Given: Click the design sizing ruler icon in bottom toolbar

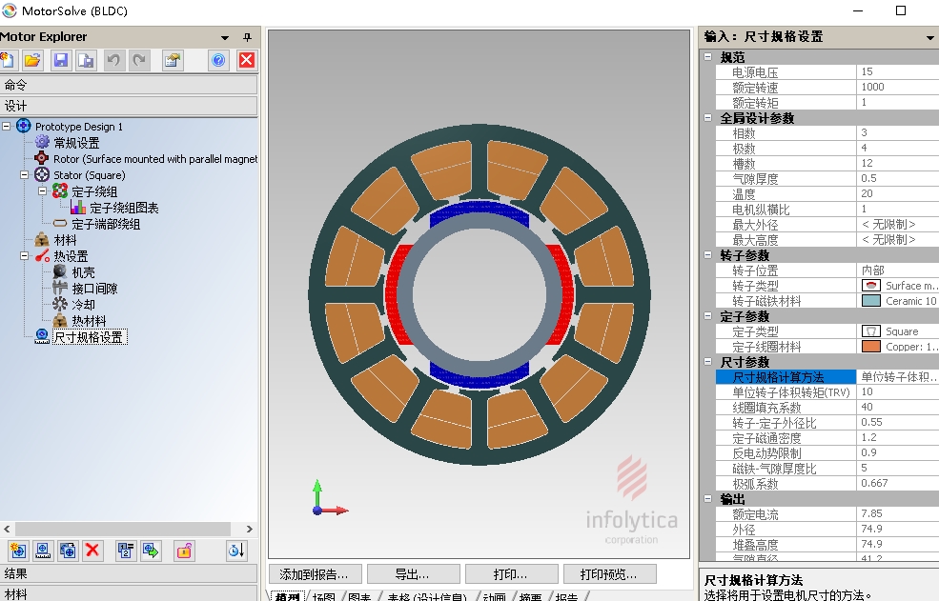Looking at the screenshot, I should pos(43,551).
